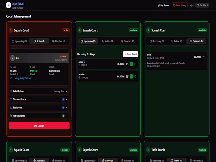Screen dimensions: 216x162
Task: Click the Available badge on Court 2
Action: (134, 30)
